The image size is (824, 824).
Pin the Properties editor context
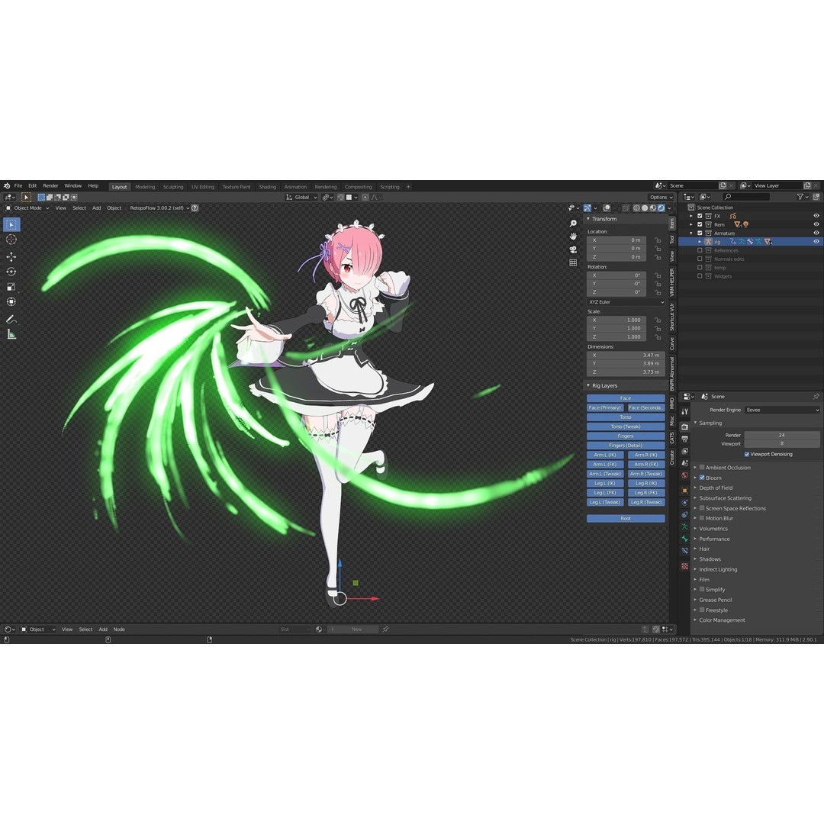click(x=816, y=397)
